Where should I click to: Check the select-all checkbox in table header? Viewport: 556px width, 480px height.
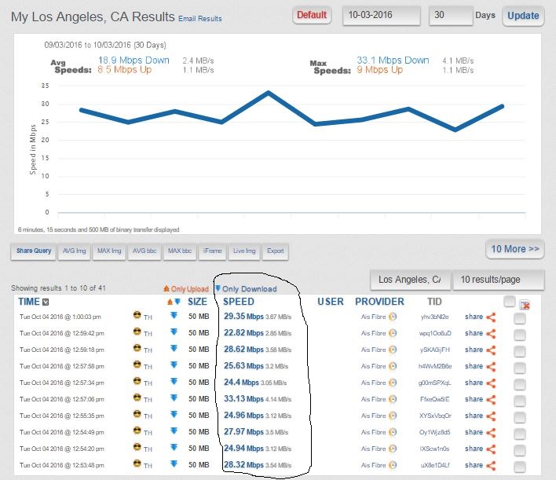click(510, 301)
